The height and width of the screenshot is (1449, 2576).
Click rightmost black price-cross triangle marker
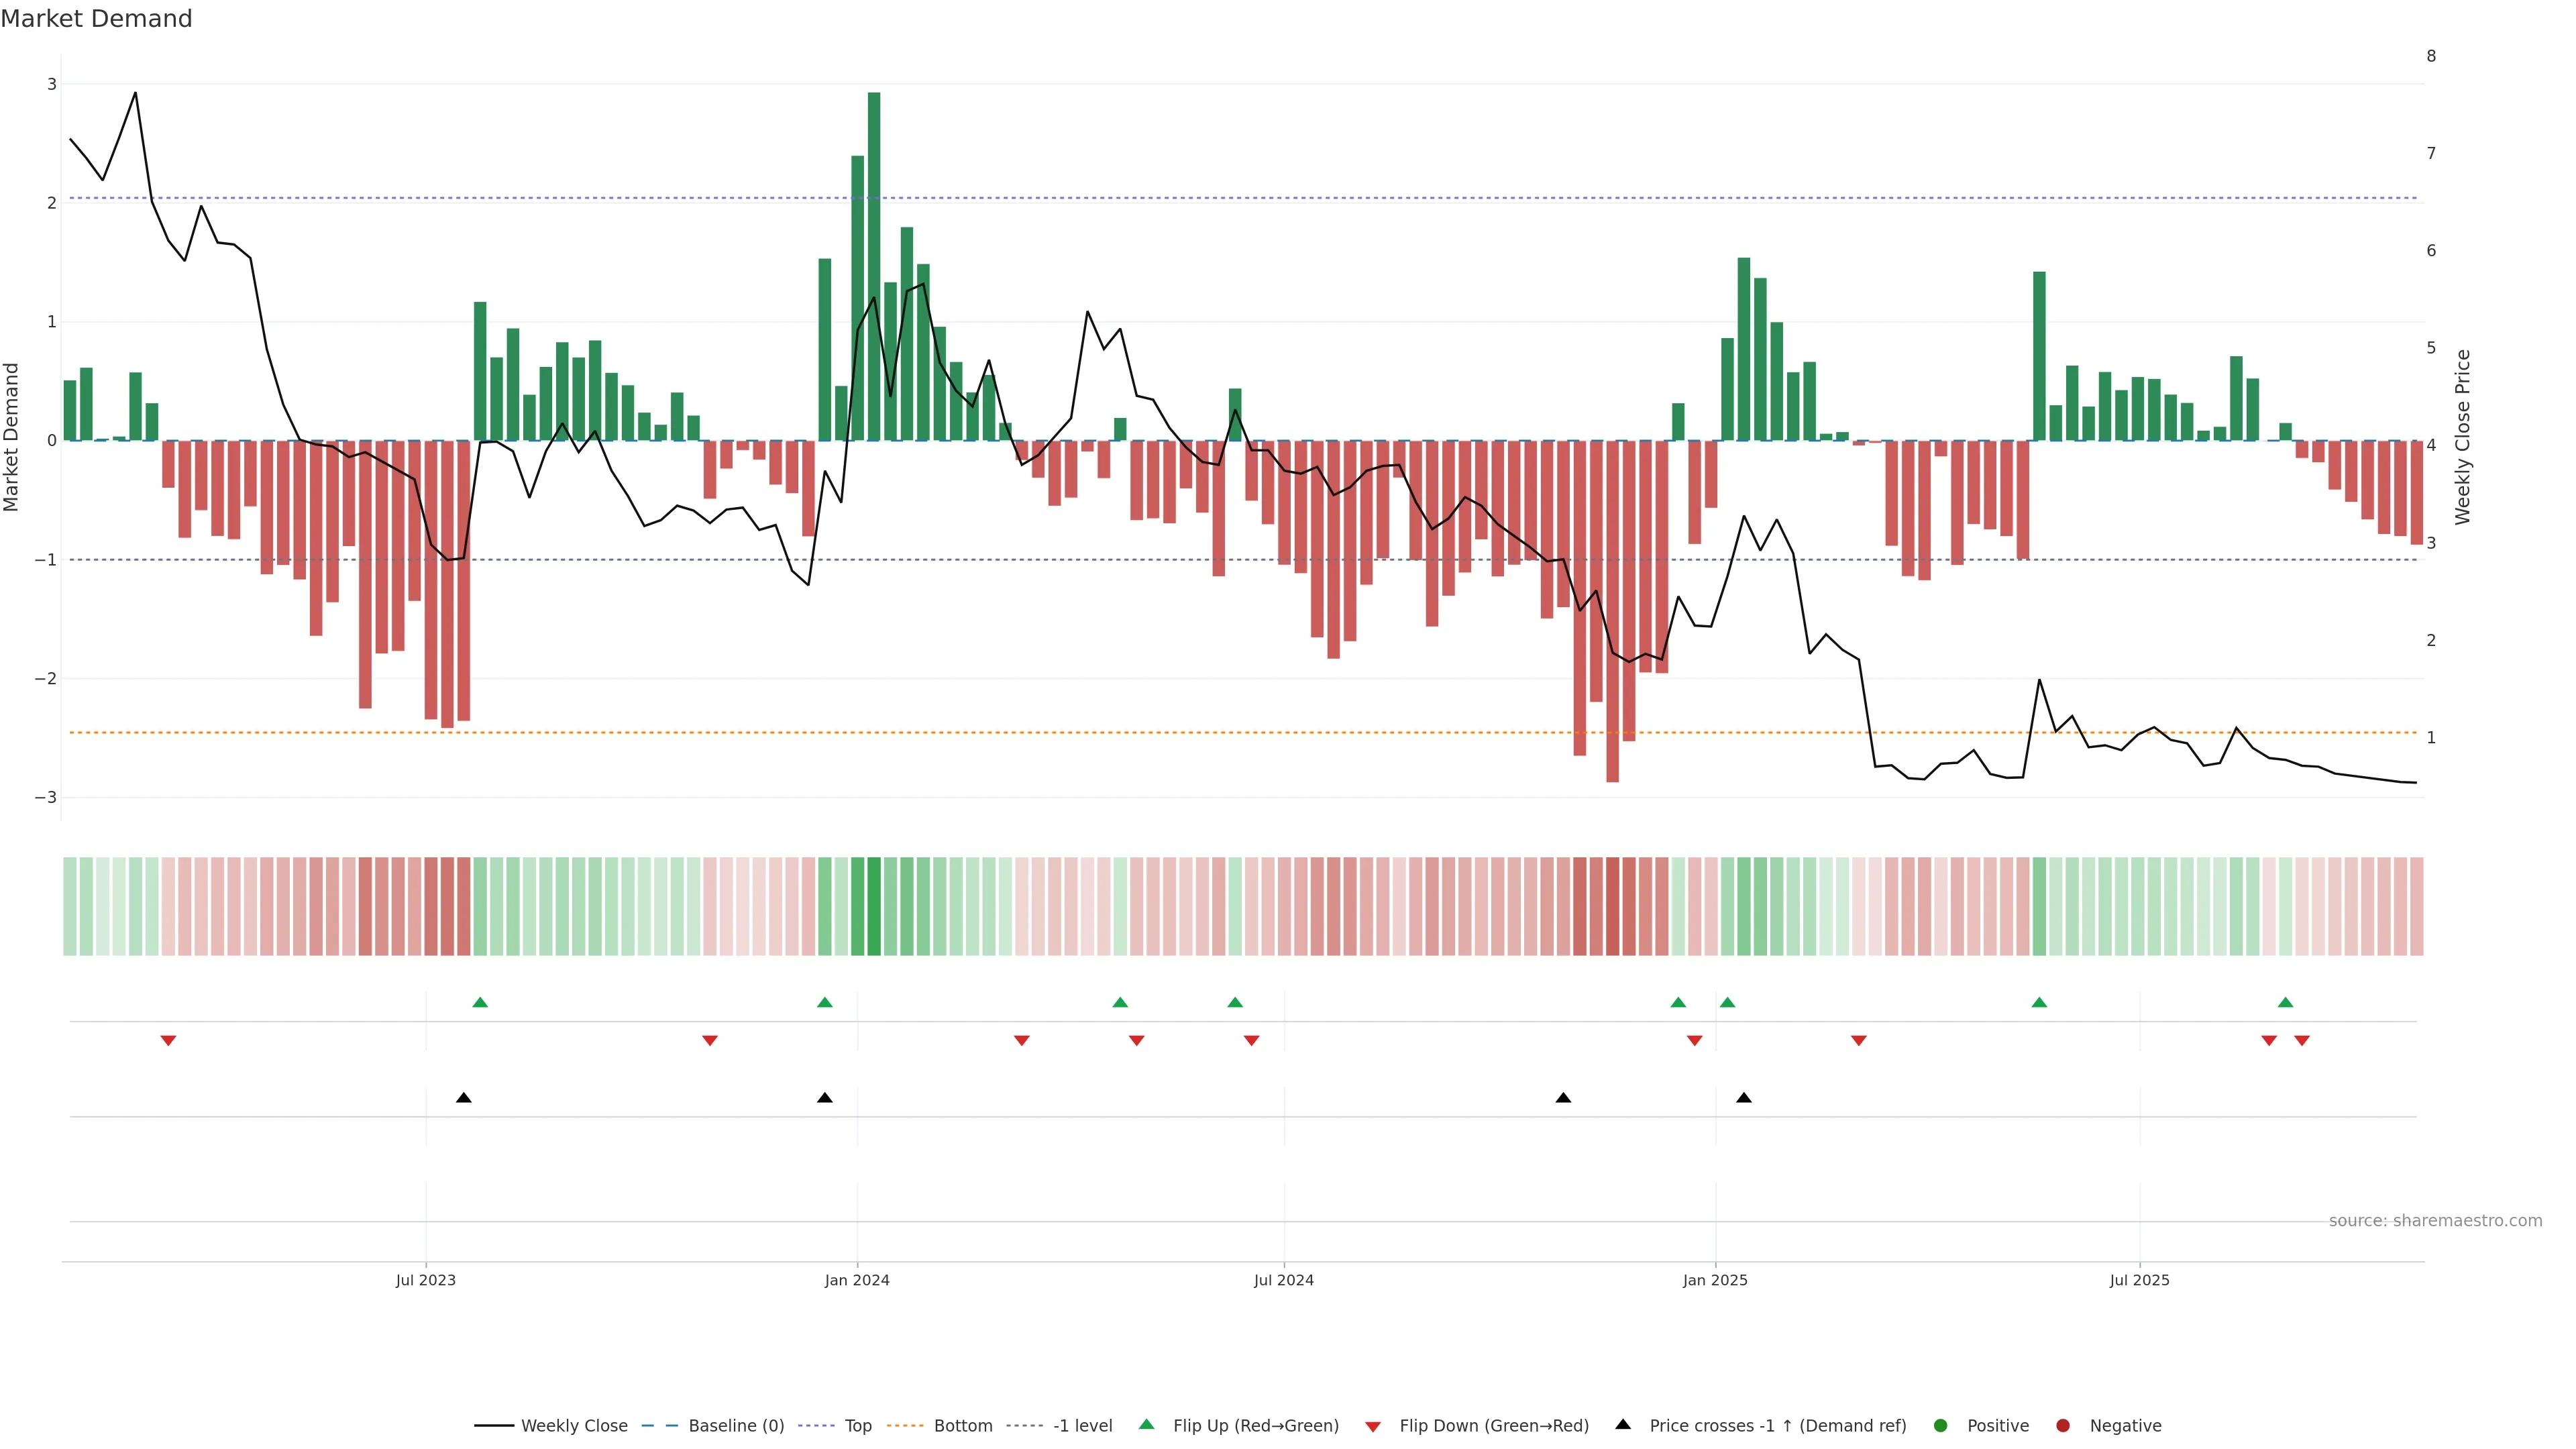1744,1098
